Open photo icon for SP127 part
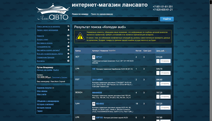 coord(94,57)
